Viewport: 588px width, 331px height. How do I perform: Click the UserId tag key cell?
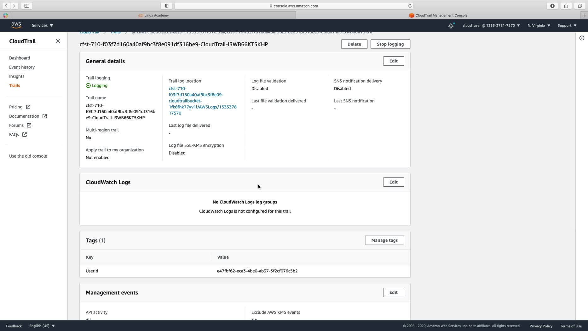pyautogui.click(x=92, y=271)
